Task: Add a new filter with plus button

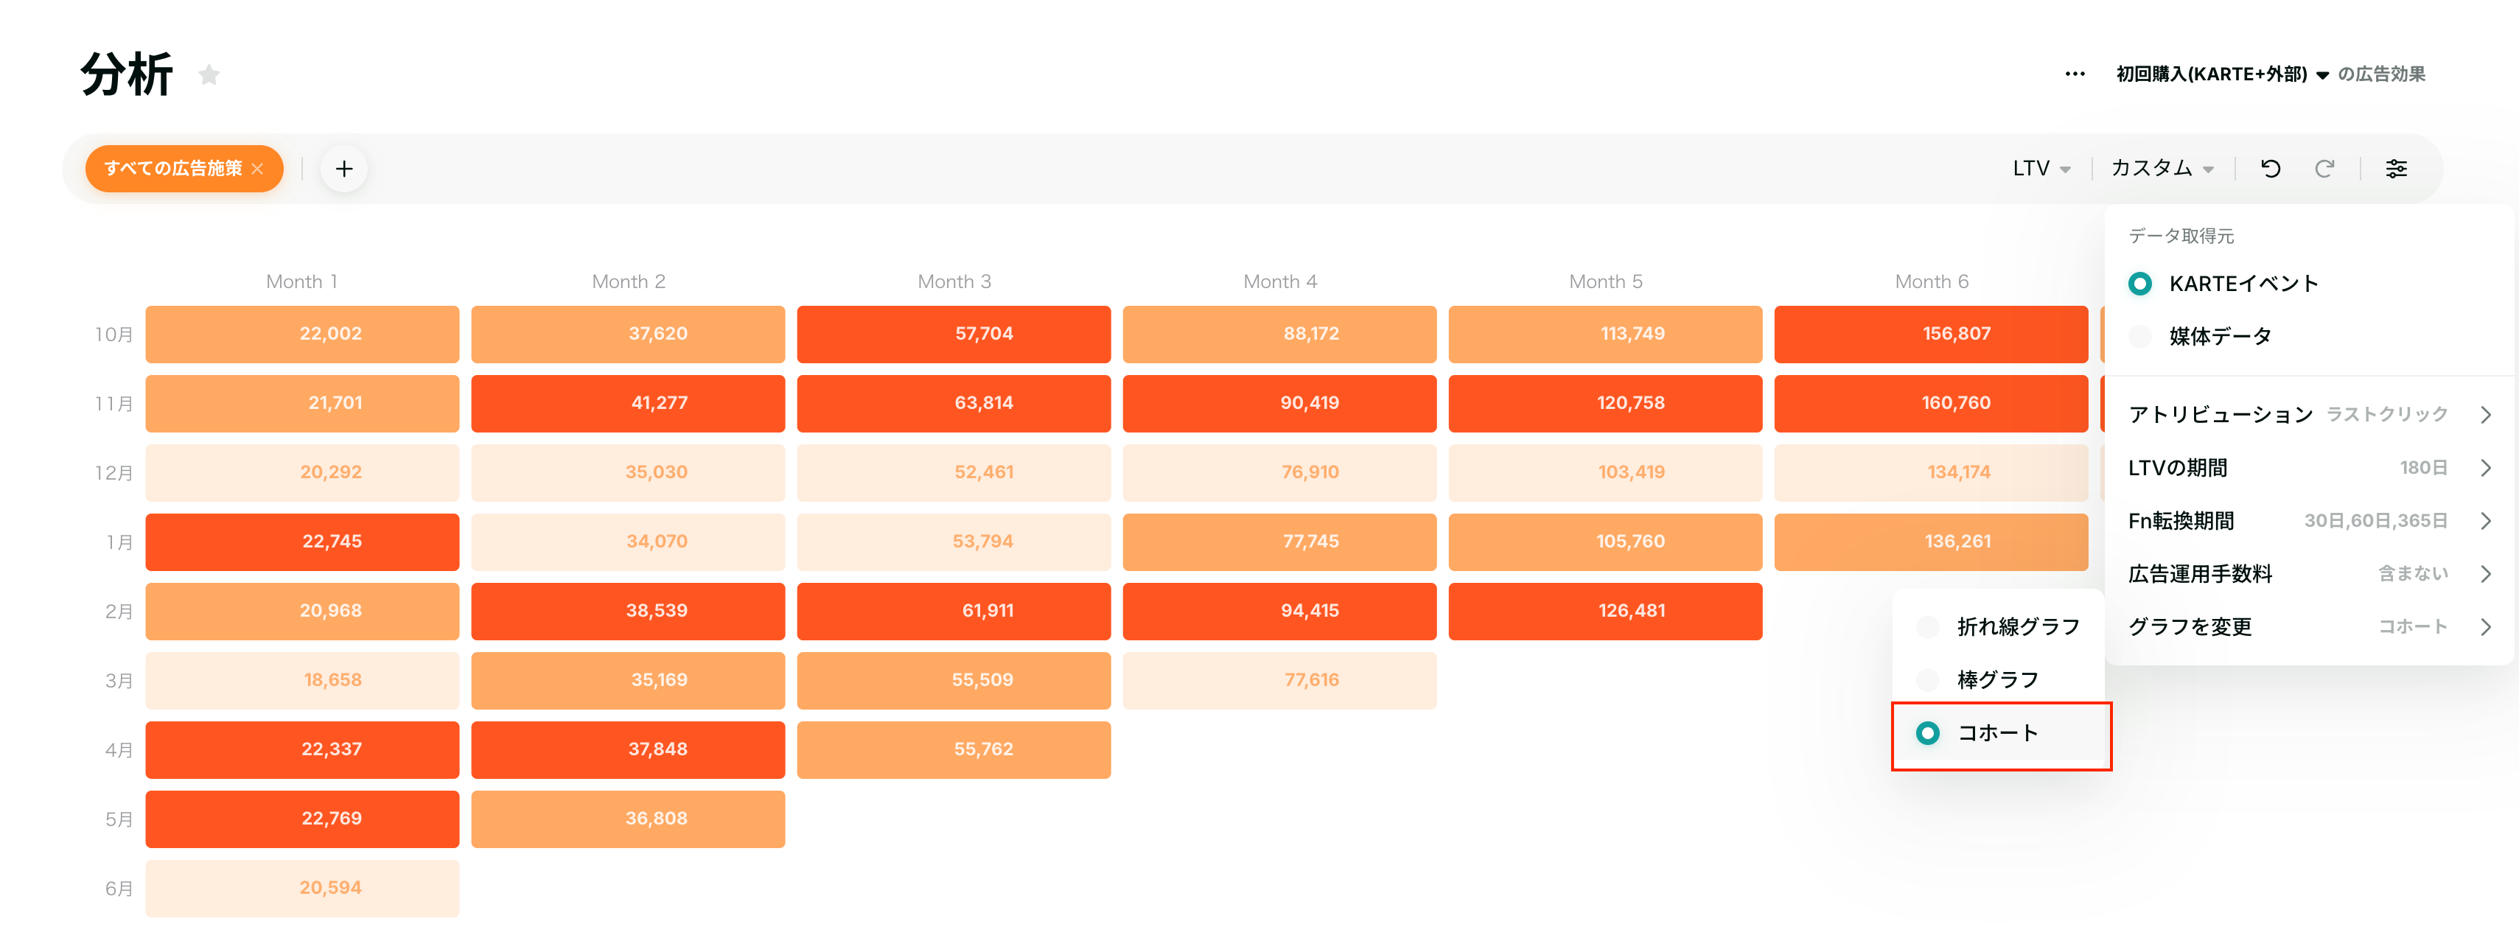Action: (344, 169)
